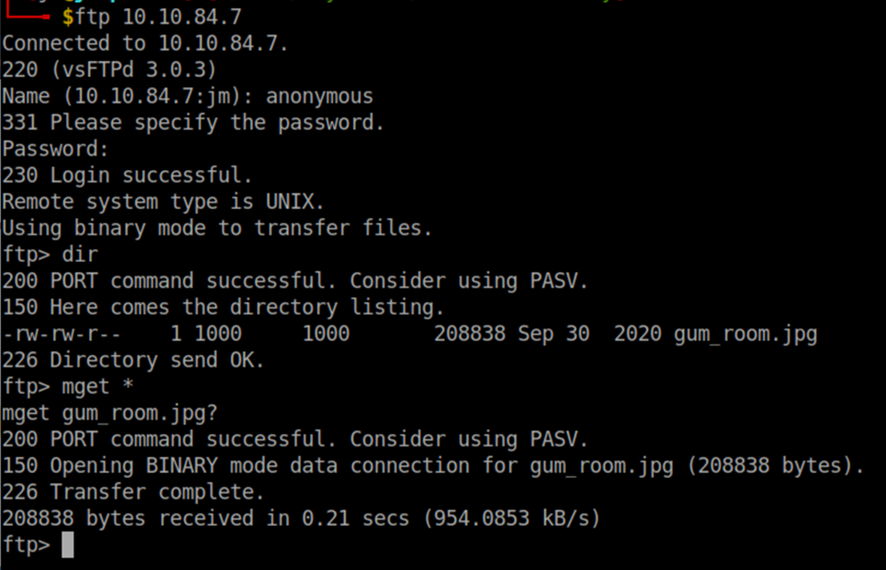Image resolution: width=886 pixels, height=570 pixels.
Task: Click the '226 Transfer complete.' message
Action: pos(133,492)
